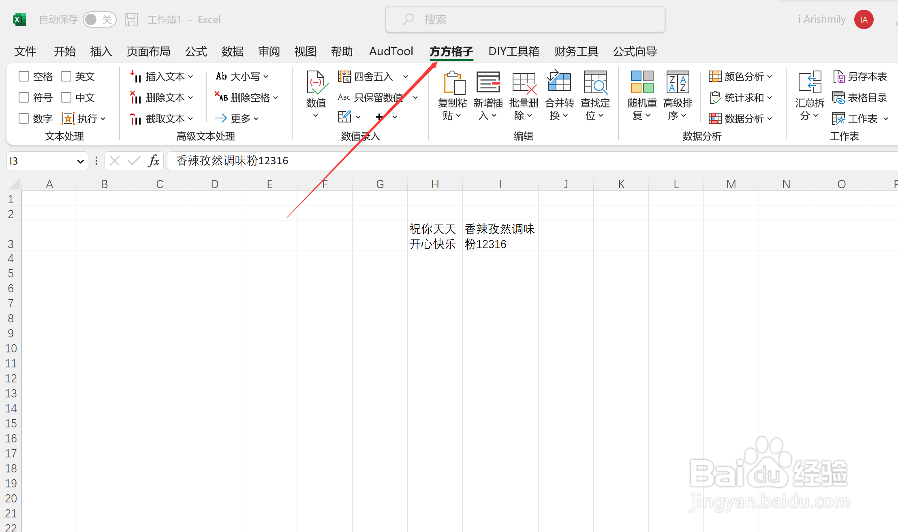This screenshot has height=532, width=898.
Task: Click the 复制粘贴 clipboard icon
Action: [453, 83]
